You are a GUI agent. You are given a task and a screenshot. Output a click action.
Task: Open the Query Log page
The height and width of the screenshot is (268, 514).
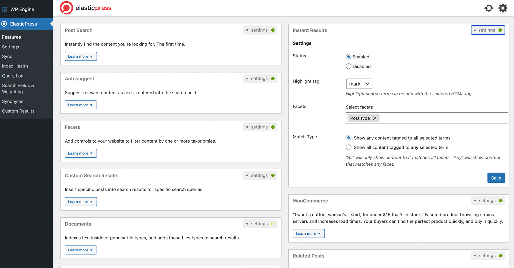point(13,76)
